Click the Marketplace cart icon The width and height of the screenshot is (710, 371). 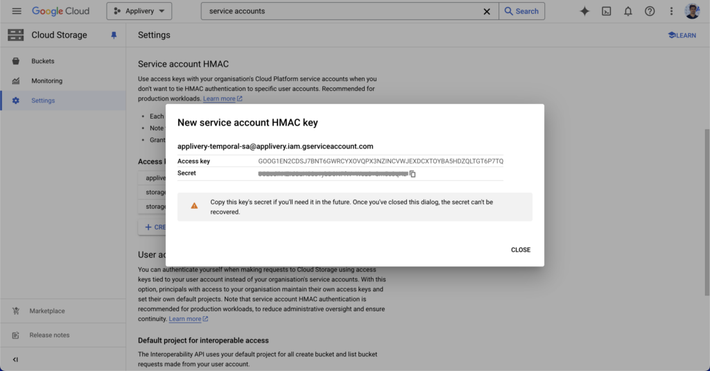click(15, 311)
